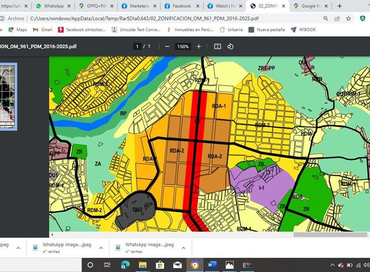Click the dark gray OU2 zone

(x=136, y=209)
